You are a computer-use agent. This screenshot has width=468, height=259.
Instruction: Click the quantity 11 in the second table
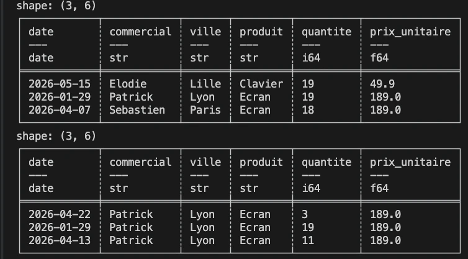pos(308,240)
